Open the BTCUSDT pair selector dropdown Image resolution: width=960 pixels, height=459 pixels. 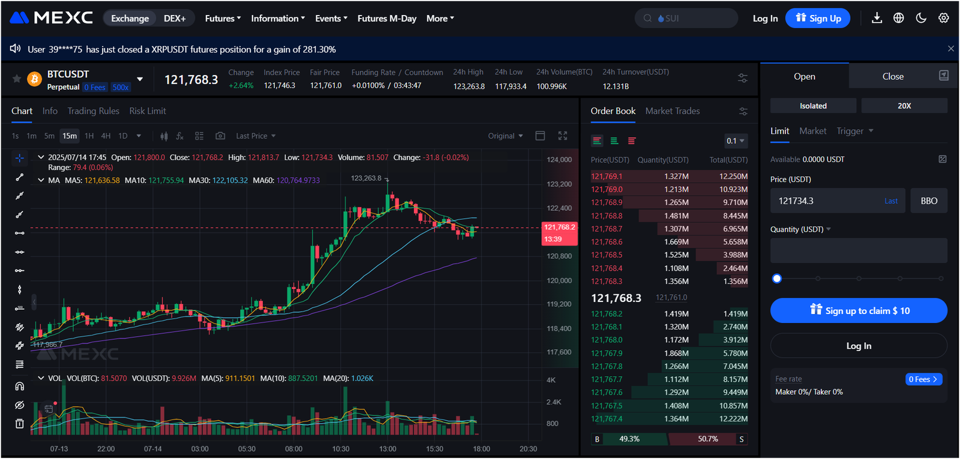click(x=140, y=79)
